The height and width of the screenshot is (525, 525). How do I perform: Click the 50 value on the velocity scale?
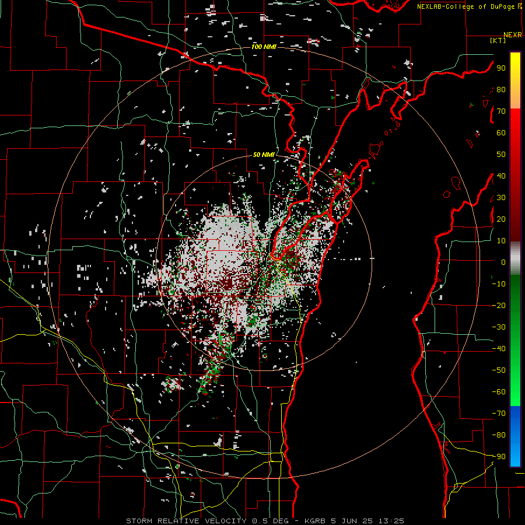tap(501, 155)
